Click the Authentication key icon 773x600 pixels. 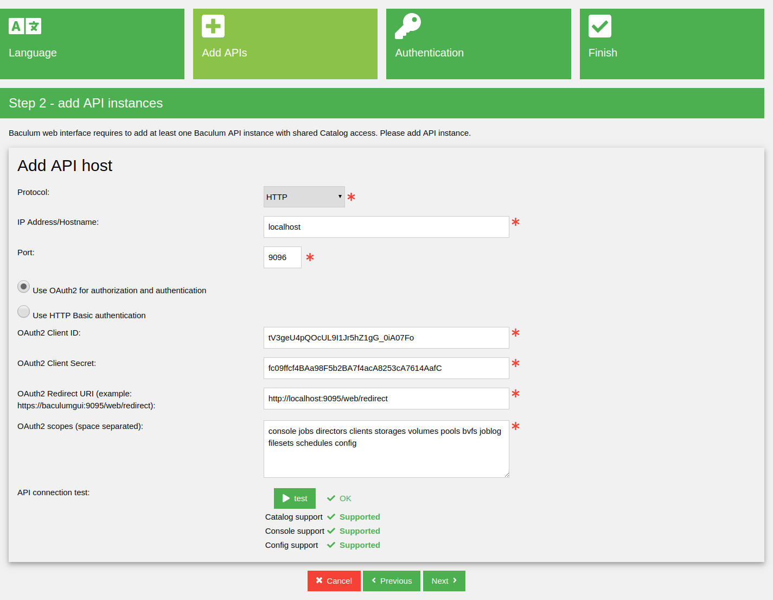click(408, 26)
